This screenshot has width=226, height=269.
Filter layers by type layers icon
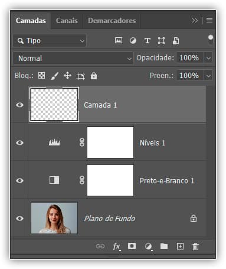click(148, 41)
